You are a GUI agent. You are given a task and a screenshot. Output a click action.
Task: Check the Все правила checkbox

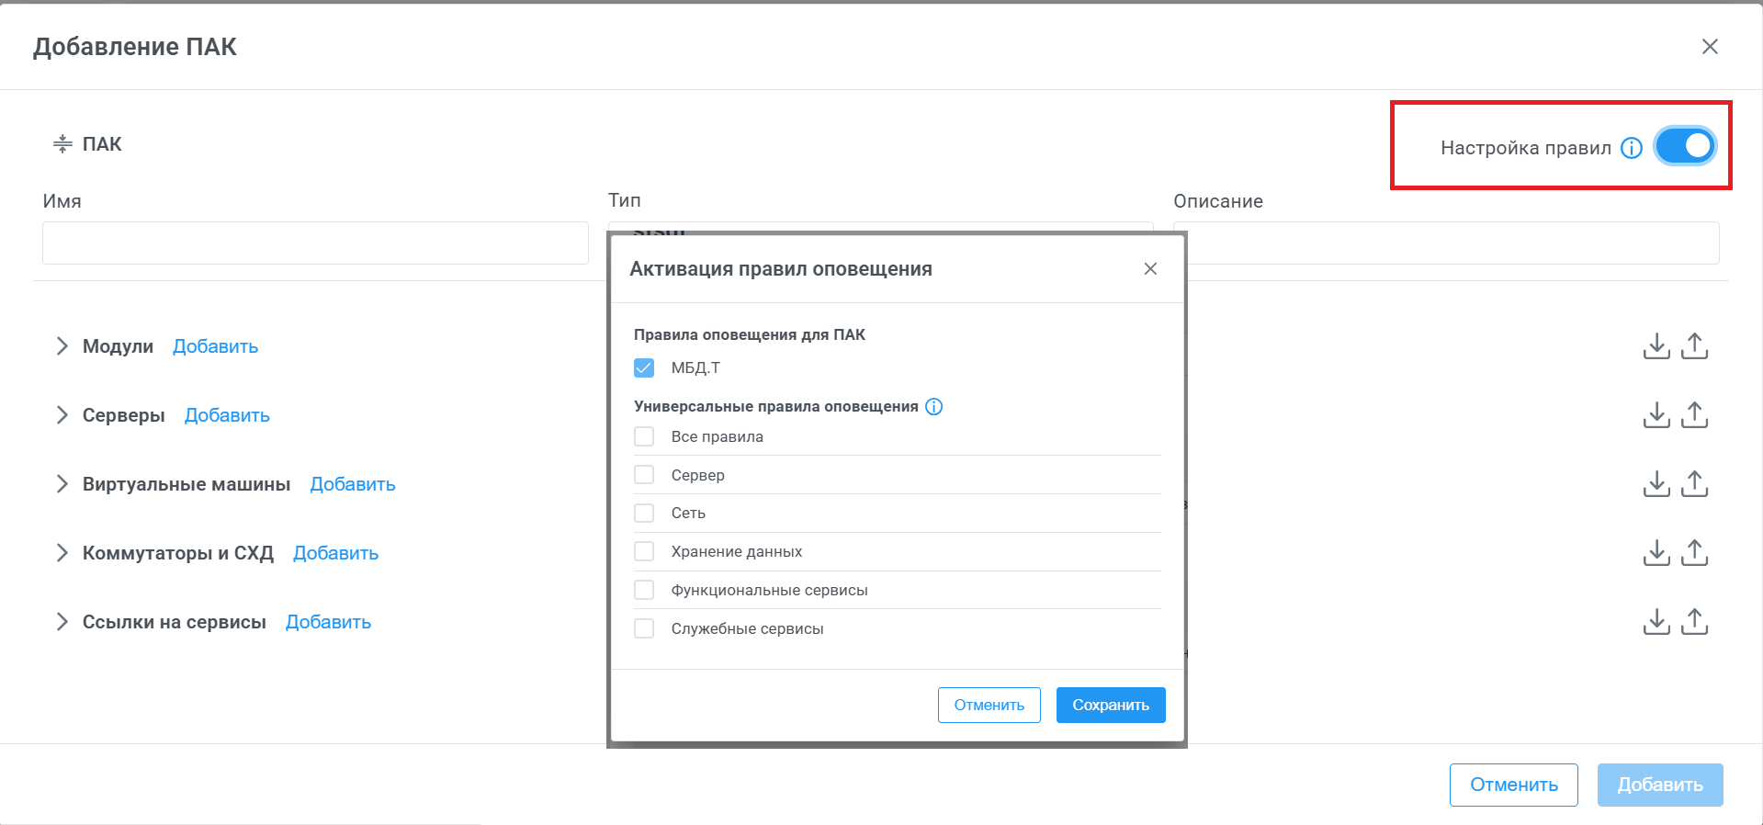(x=644, y=436)
